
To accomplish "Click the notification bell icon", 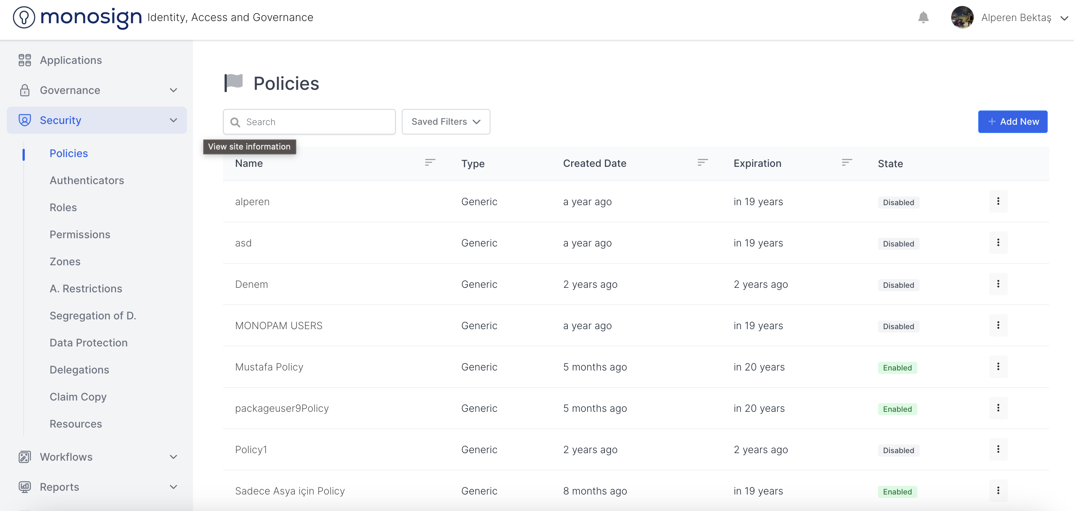I will point(923,18).
